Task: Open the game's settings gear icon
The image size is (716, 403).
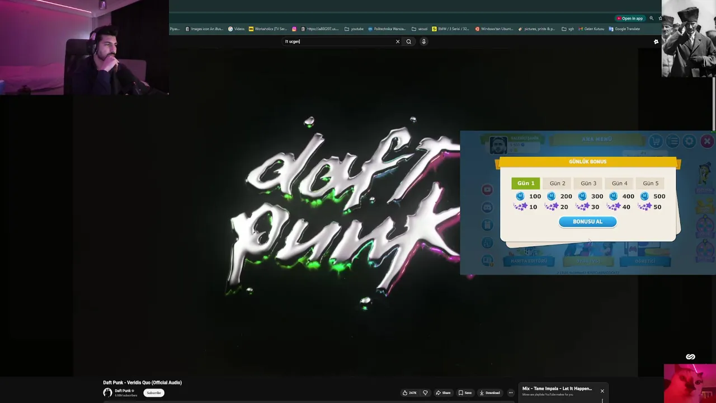Action: (689, 142)
